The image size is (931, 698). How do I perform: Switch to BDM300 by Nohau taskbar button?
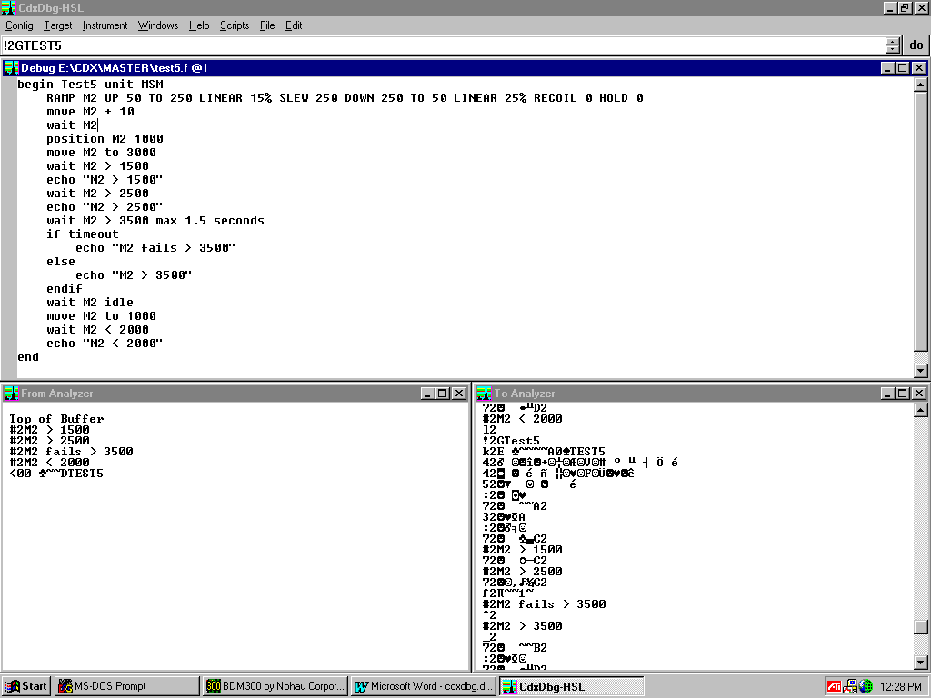tap(275, 686)
